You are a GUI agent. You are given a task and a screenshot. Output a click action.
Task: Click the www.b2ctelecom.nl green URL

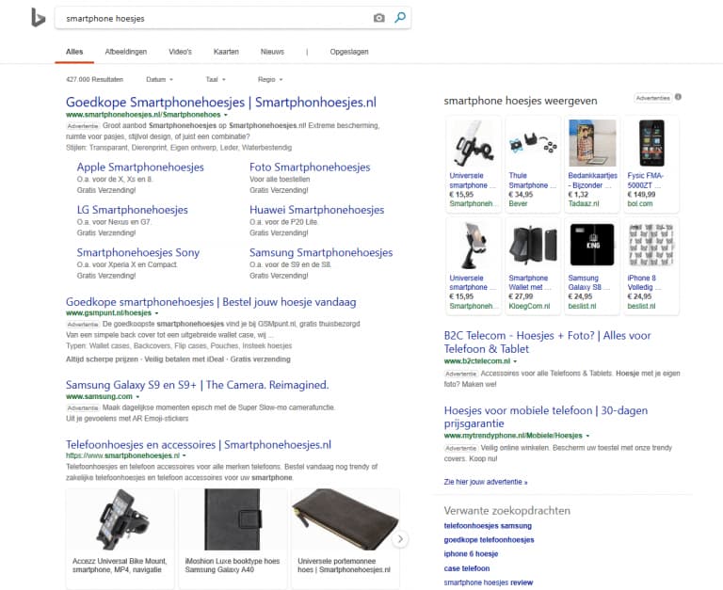click(476, 361)
